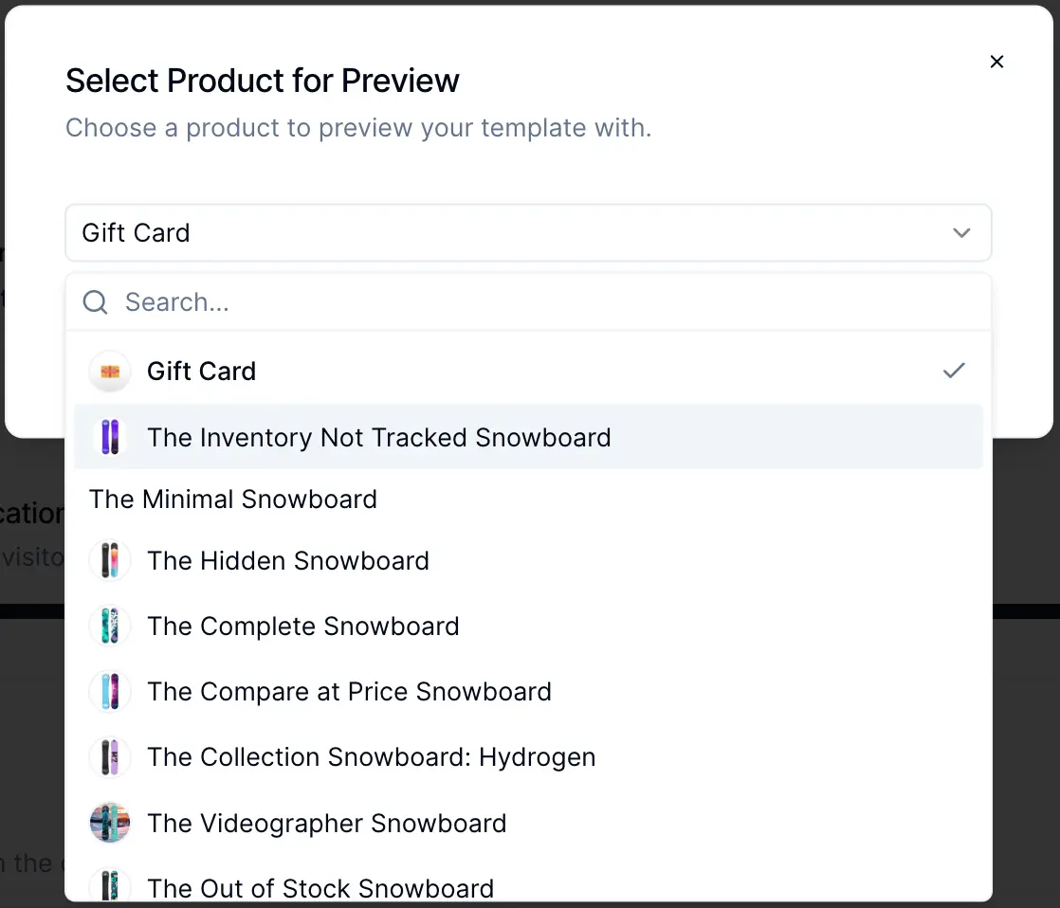Click the checkmark beside Gift Card
This screenshot has height=908, width=1060.
click(x=954, y=371)
